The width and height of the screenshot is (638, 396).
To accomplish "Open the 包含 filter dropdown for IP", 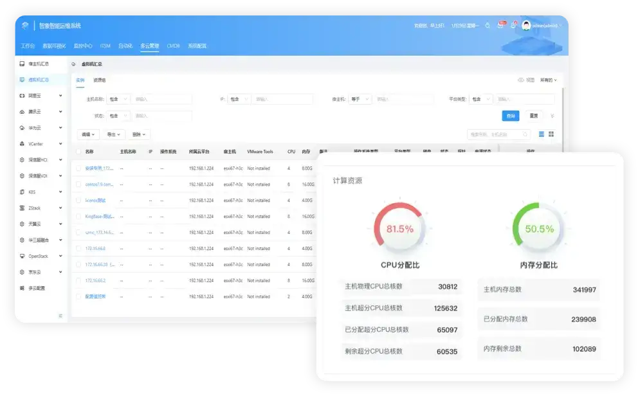I will pos(239,98).
